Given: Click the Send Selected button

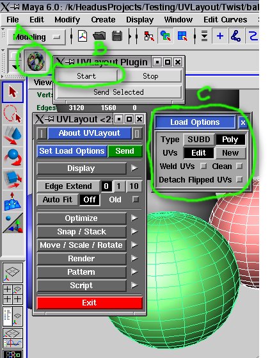Looking at the screenshot, I should (119, 92).
